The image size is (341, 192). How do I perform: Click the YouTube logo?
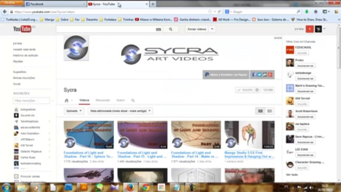pos(22,29)
